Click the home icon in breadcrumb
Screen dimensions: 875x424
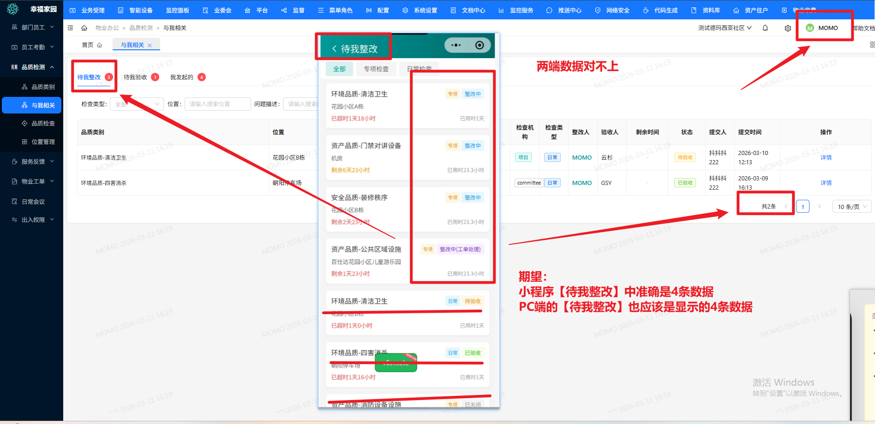click(x=84, y=28)
